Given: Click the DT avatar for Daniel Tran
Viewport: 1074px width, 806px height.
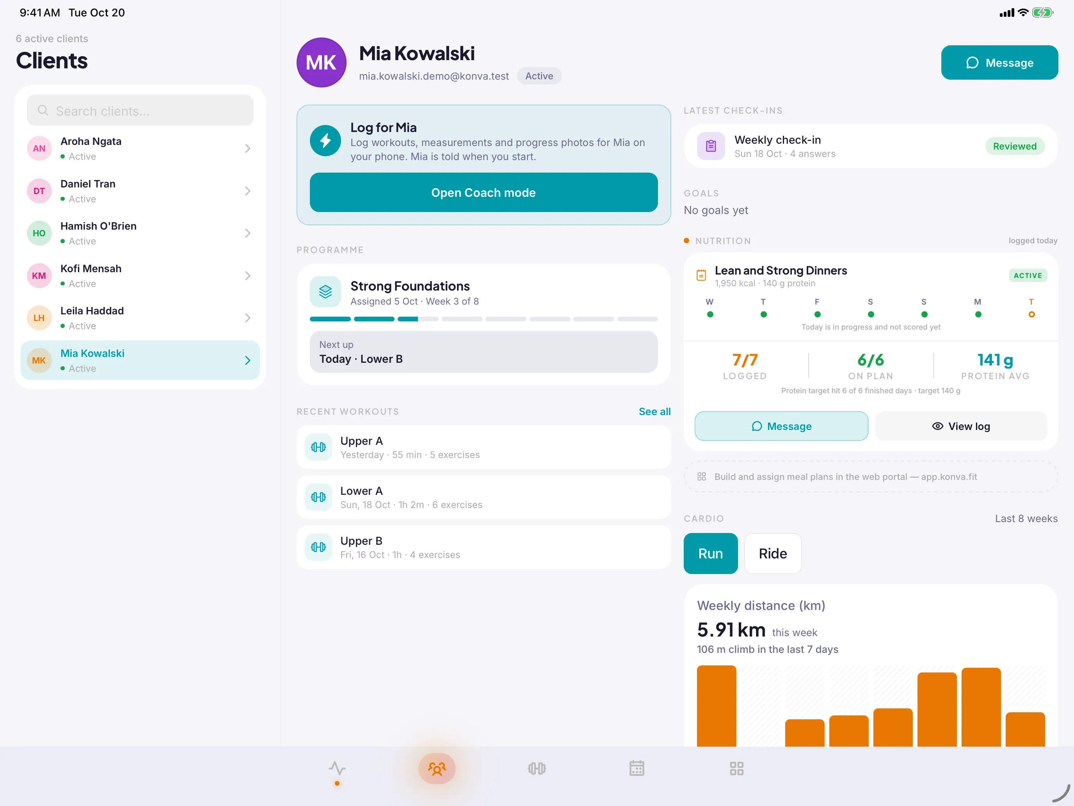Looking at the screenshot, I should point(39,191).
